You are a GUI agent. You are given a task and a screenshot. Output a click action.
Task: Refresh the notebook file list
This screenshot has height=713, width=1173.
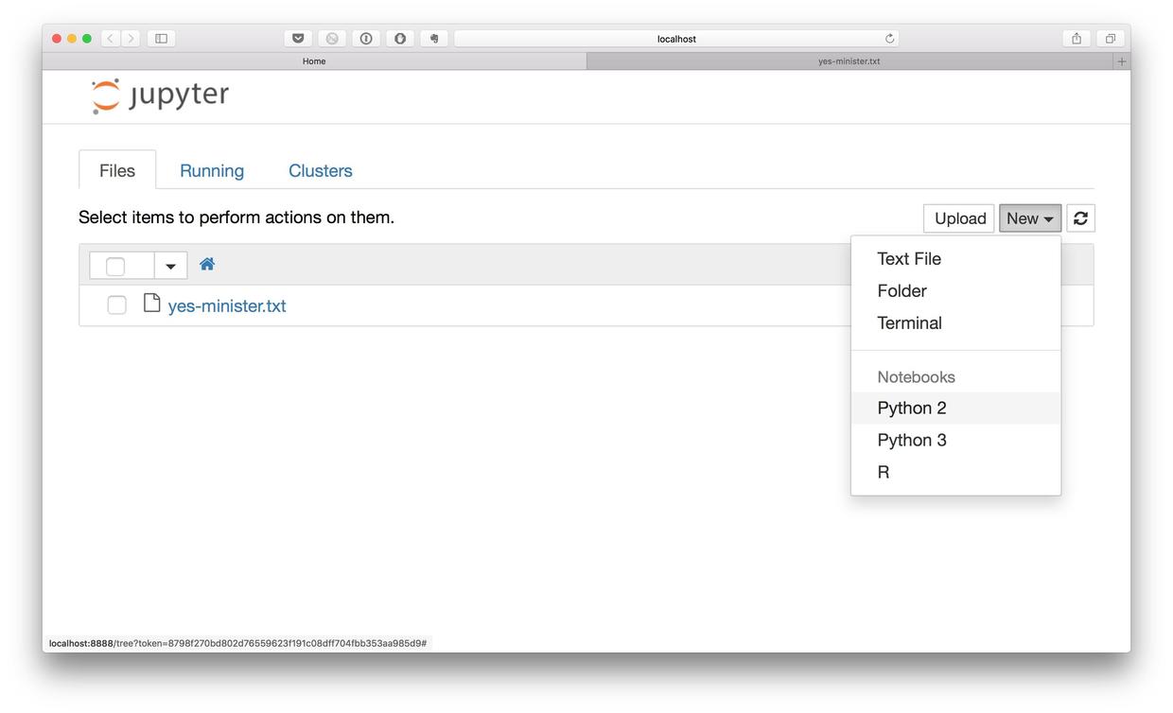click(1080, 218)
